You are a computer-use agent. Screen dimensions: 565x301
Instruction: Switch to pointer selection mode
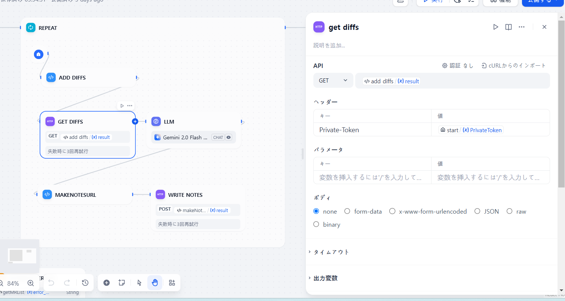click(139, 283)
